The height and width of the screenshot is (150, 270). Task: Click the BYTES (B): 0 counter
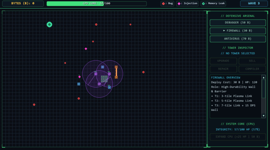point(23,3)
